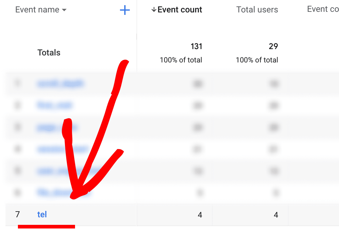Select the "tel" event link
The height and width of the screenshot is (240, 339).
click(42, 215)
